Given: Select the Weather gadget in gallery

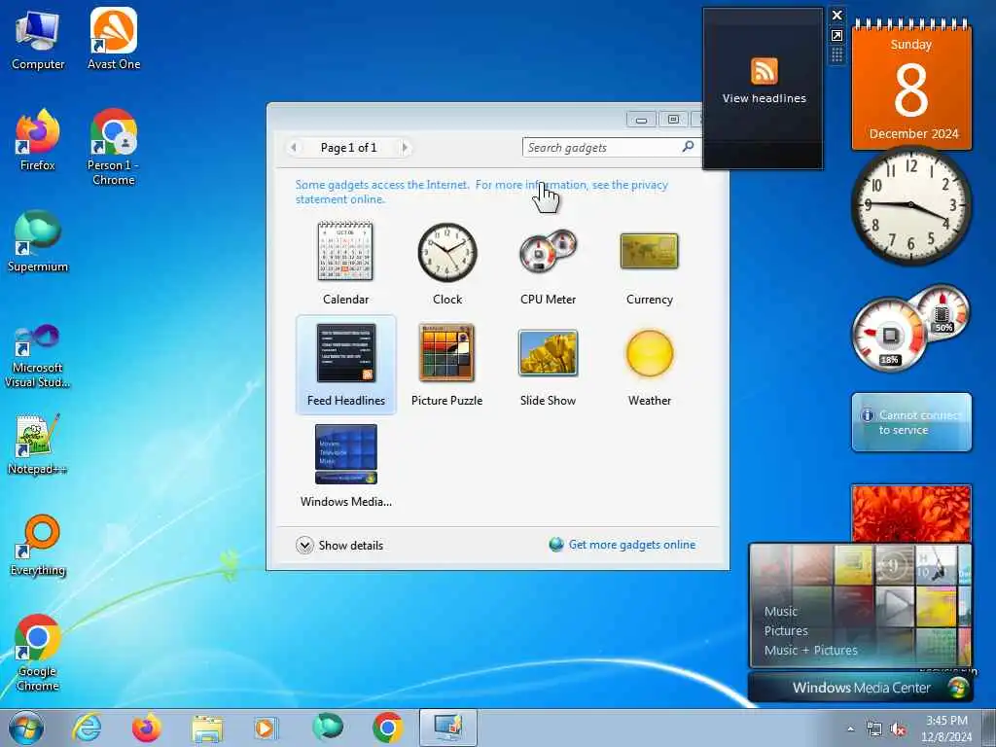Looking at the screenshot, I should point(649,365).
